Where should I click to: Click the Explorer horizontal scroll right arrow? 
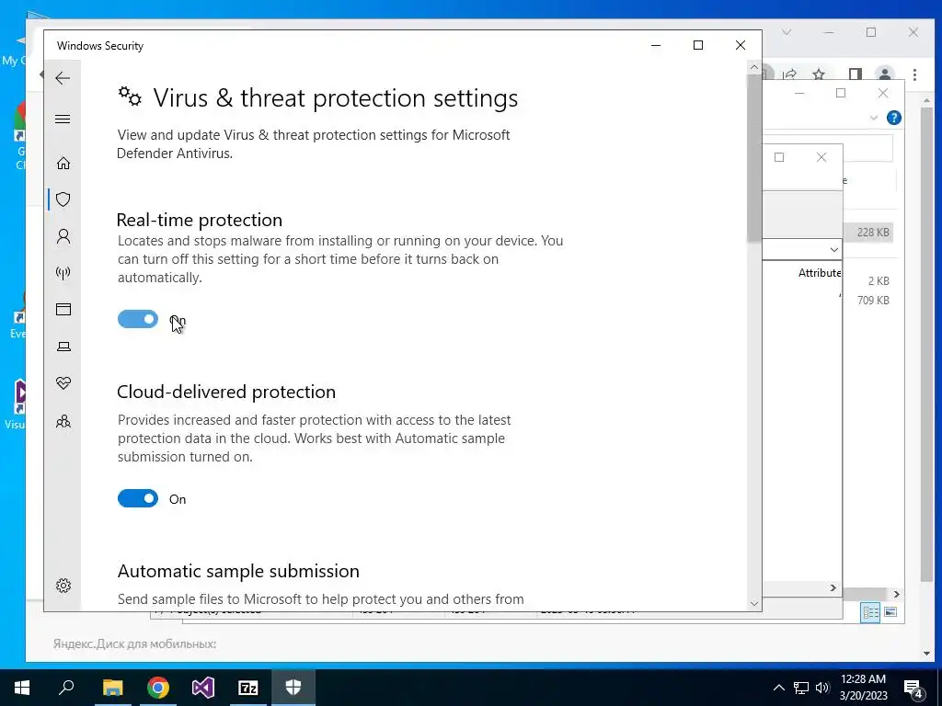pyautogui.click(x=896, y=595)
